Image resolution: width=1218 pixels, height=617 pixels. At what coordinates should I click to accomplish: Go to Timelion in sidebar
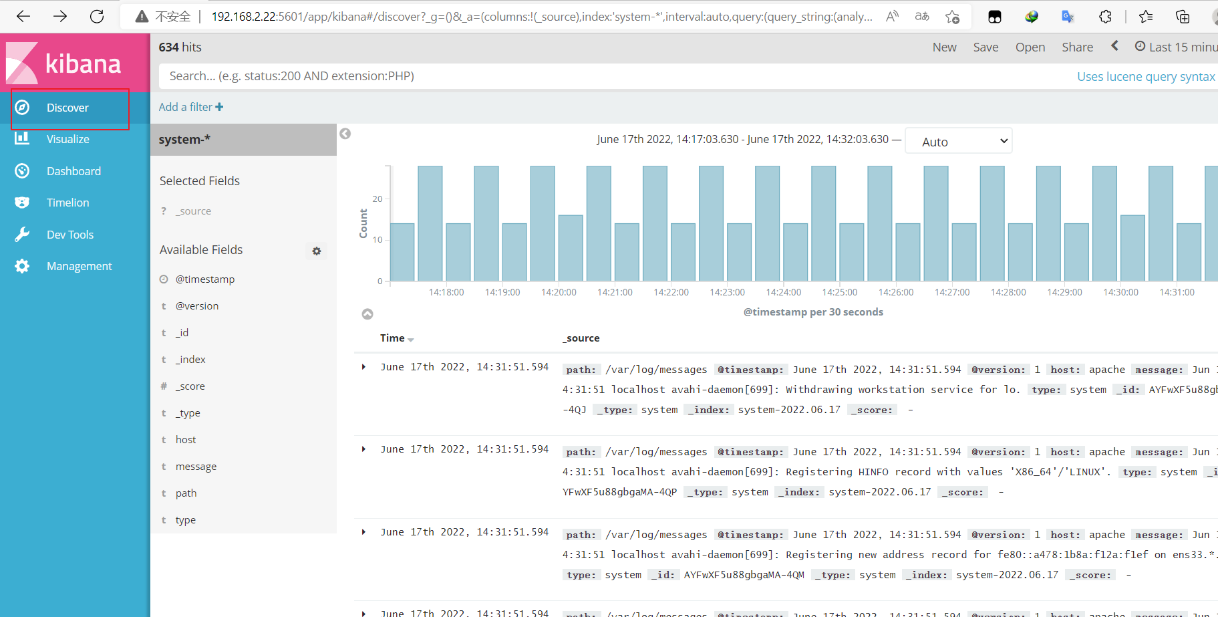pyautogui.click(x=67, y=203)
